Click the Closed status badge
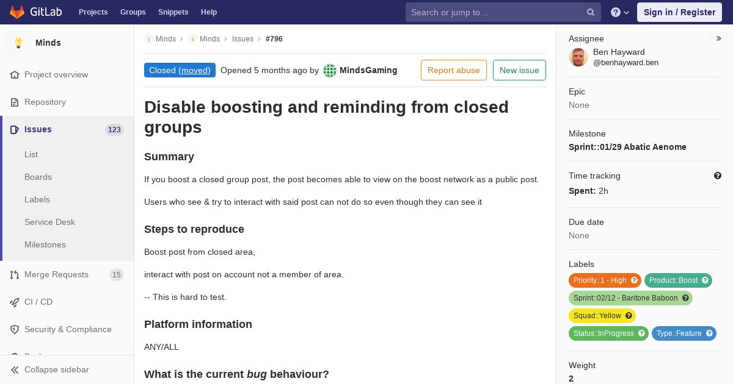The height and width of the screenshot is (384, 733). [180, 70]
